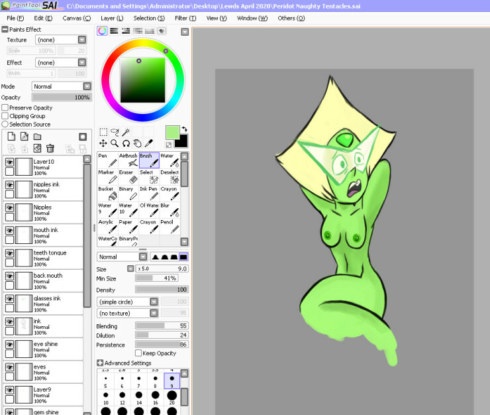Expand the Advanced Settings section
Viewport: 490px width, 415px height.
pyautogui.click(x=100, y=363)
